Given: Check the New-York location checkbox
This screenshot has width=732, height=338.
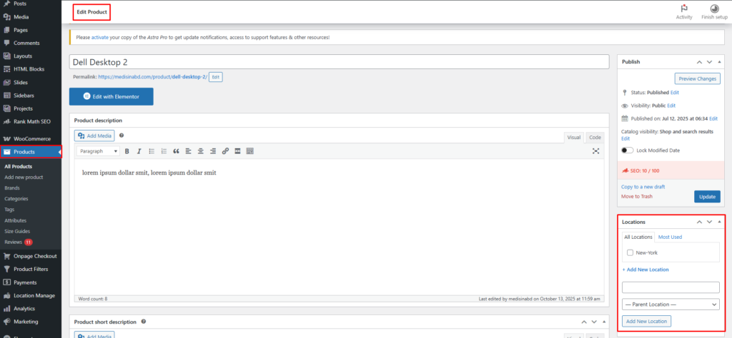Looking at the screenshot, I should click(630, 252).
